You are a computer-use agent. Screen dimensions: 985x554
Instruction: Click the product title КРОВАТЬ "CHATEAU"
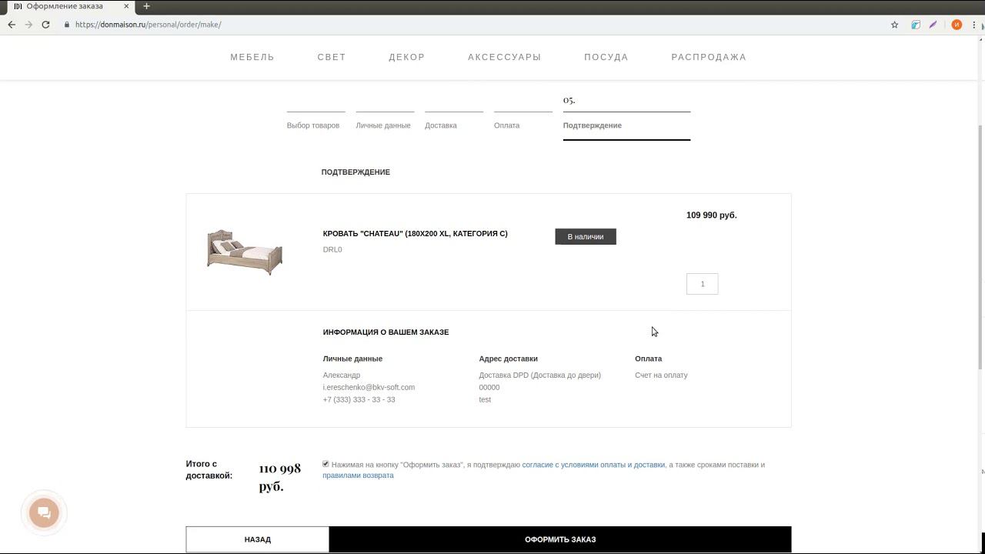click(x=415, y=234)
